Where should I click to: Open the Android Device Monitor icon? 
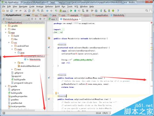tap(113, 11)
